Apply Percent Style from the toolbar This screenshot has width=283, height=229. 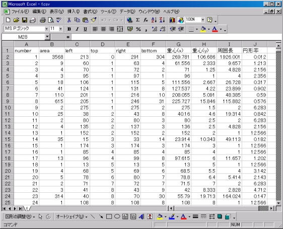coord(138,29)
